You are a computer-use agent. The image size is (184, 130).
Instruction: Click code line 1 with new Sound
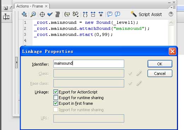click(86, 22)
